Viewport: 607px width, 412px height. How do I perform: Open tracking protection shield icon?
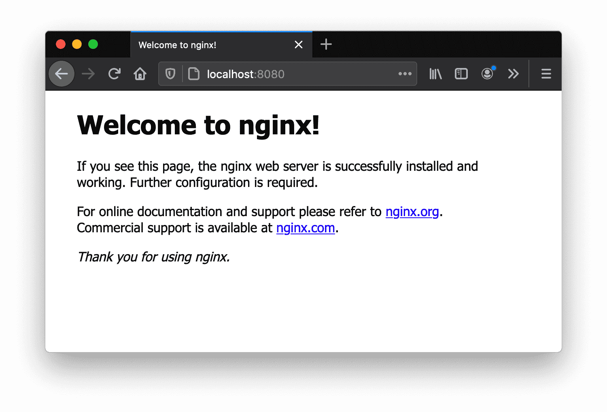[170, 74]
